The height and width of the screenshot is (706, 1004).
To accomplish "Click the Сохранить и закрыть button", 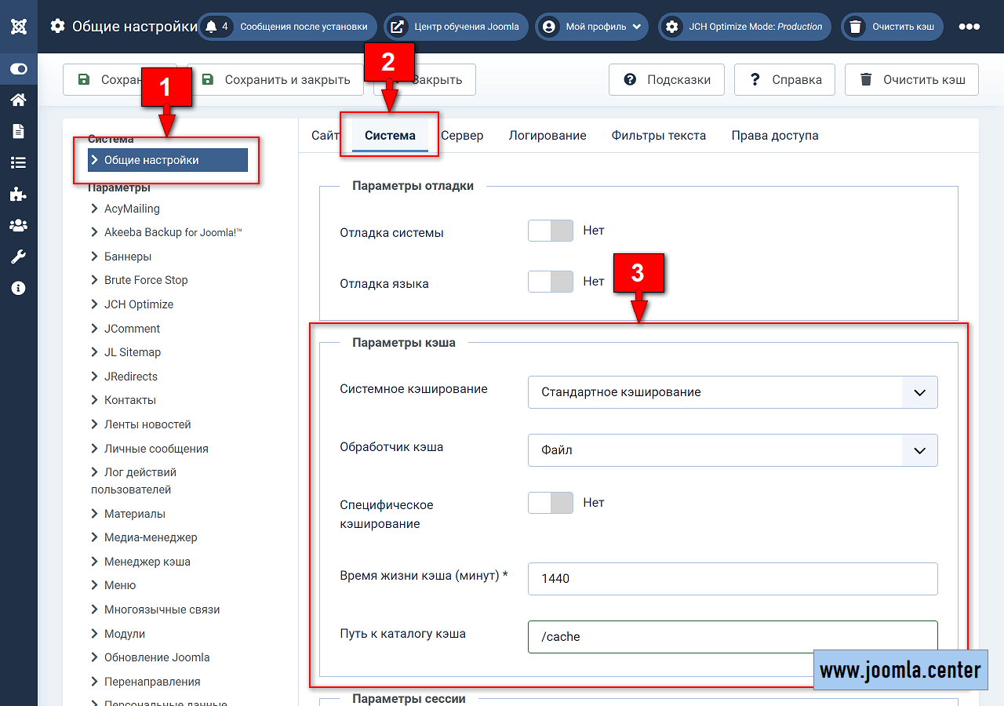I will tap(275, 80).
